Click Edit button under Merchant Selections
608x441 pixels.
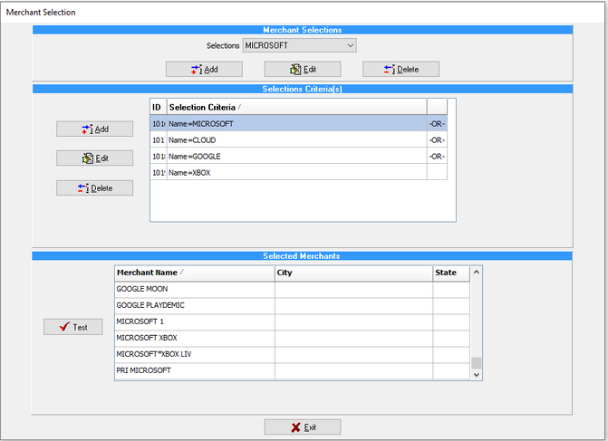(x=303, y=69)
